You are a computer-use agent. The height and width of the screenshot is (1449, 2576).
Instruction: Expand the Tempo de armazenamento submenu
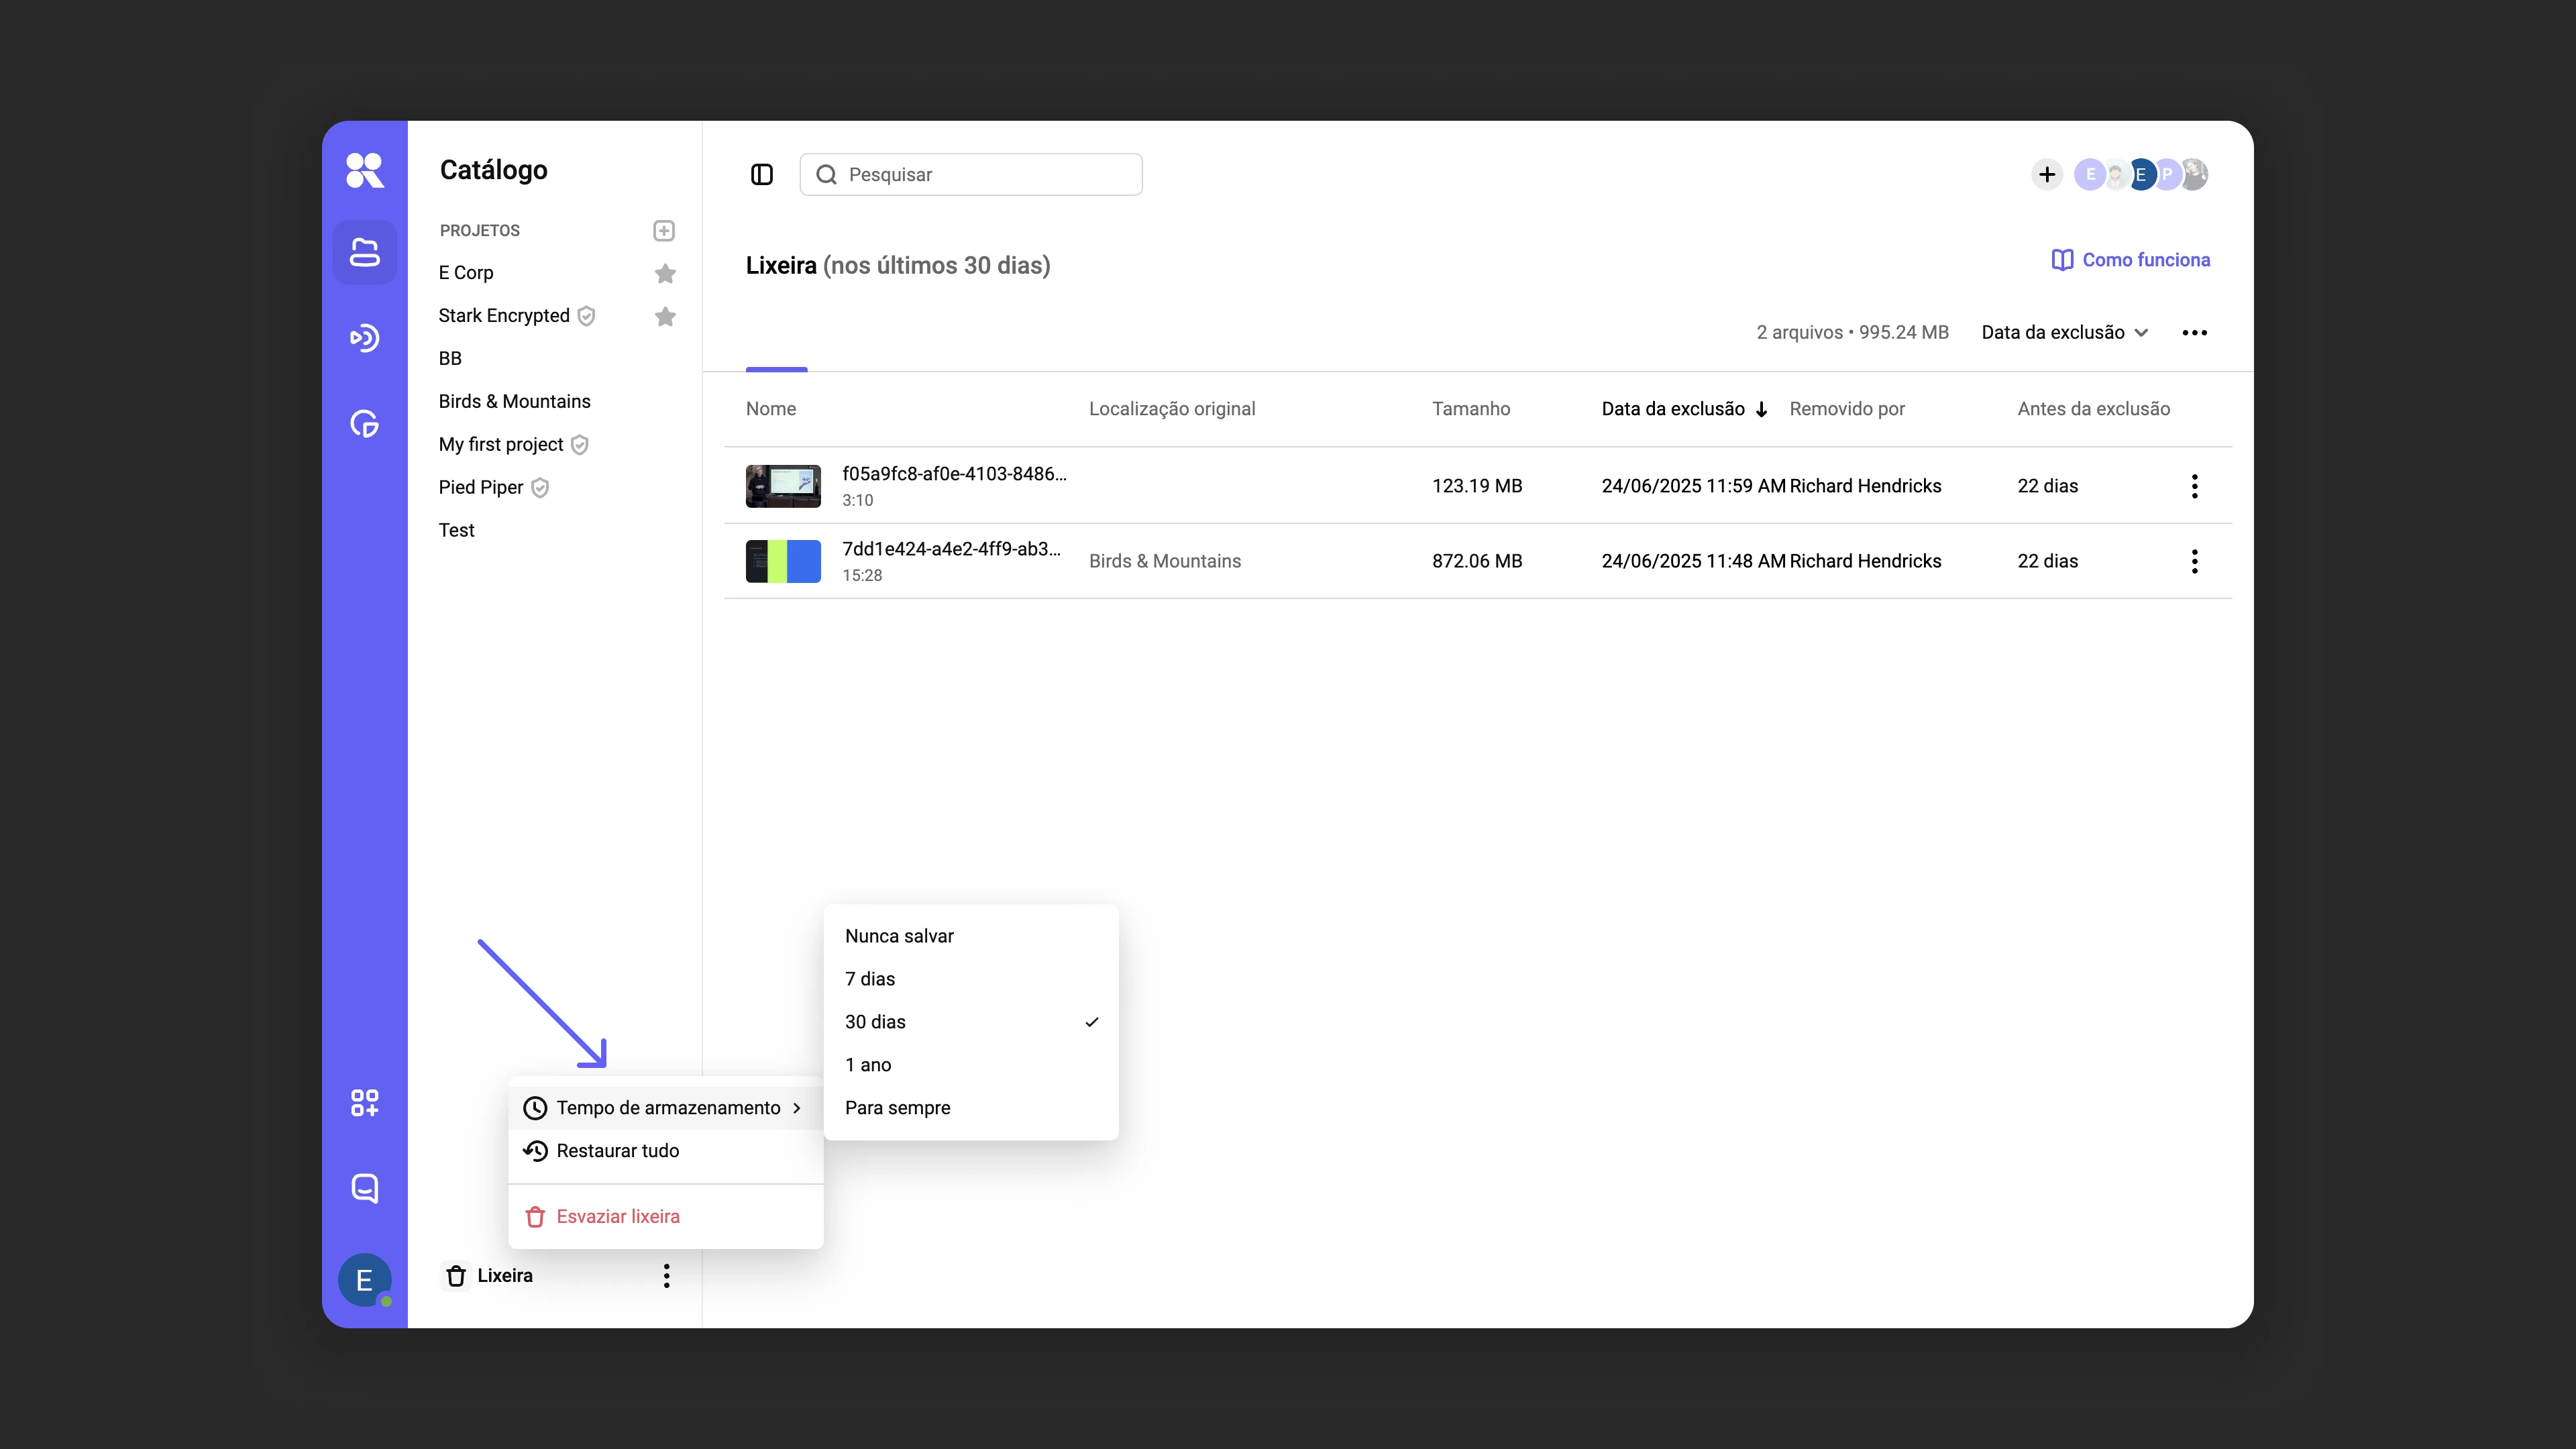[x=665, y=1108]
